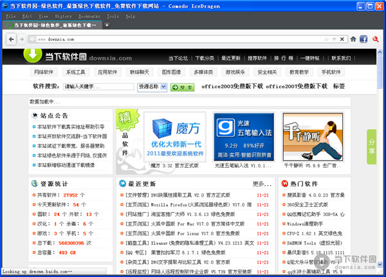Click the red search icon in toolbar

click(x=376, y=39)
